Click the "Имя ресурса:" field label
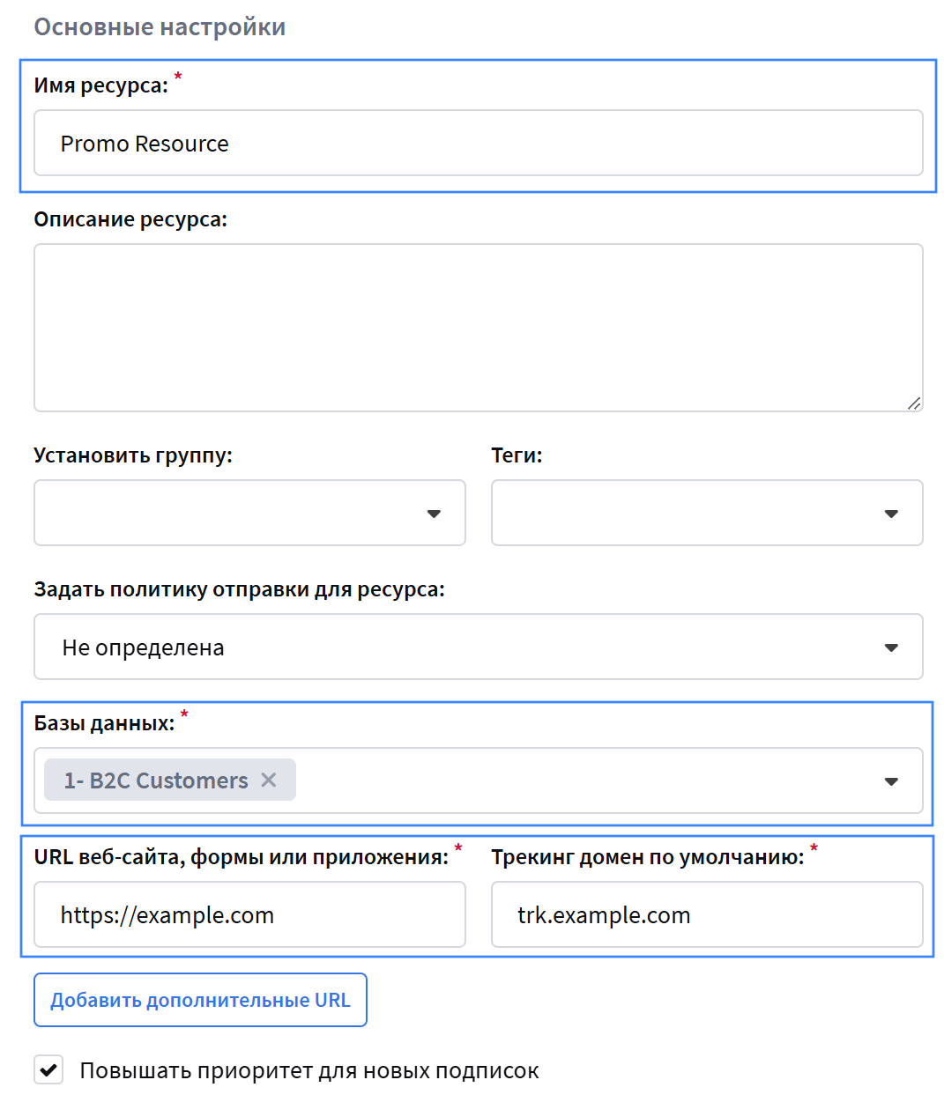The width and height of the screenshot is (944, 1117). click(100, 85)
